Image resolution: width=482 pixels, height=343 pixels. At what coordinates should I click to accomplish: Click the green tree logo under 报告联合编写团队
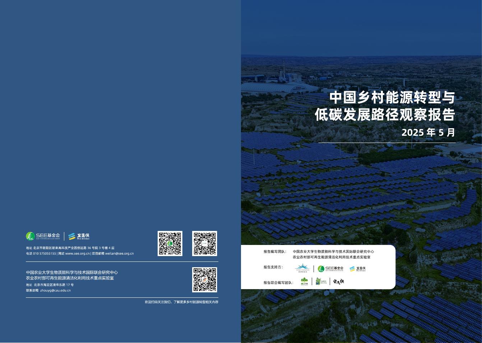coord(304,281)
